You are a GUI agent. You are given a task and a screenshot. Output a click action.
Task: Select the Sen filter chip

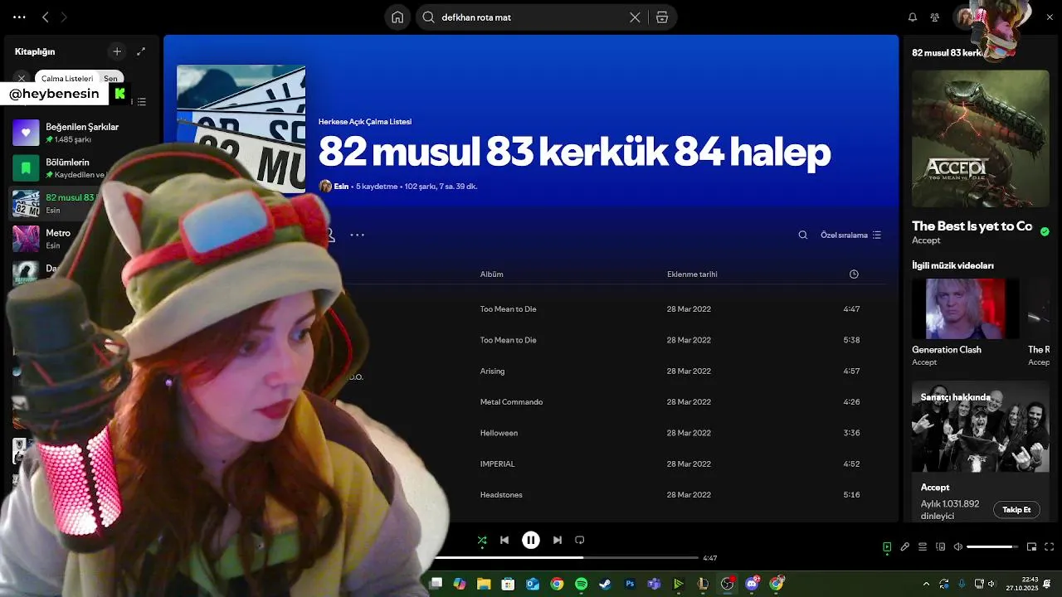[x=110, y=78]
